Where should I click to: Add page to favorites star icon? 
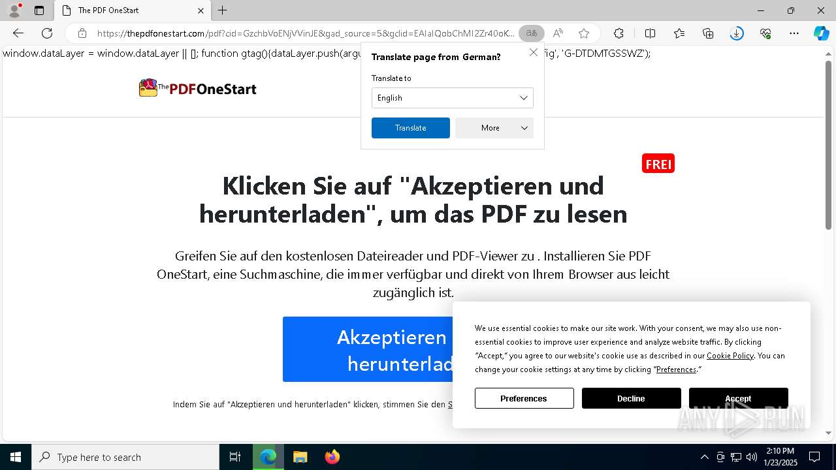pyautogui.click(x=584, y=33)
